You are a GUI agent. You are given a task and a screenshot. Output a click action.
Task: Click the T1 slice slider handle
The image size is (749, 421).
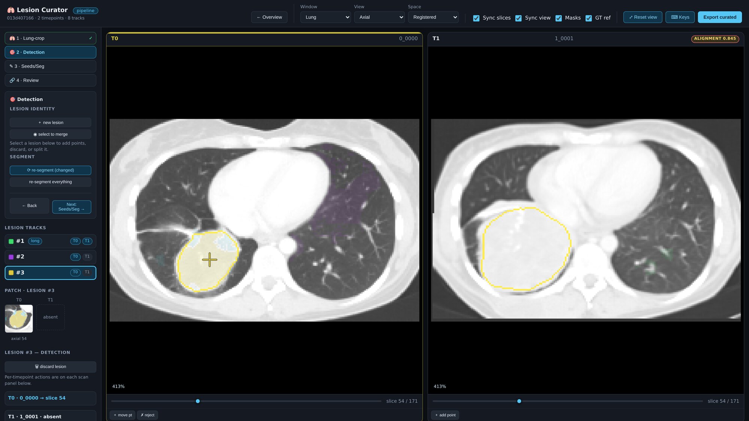[519, 401]
